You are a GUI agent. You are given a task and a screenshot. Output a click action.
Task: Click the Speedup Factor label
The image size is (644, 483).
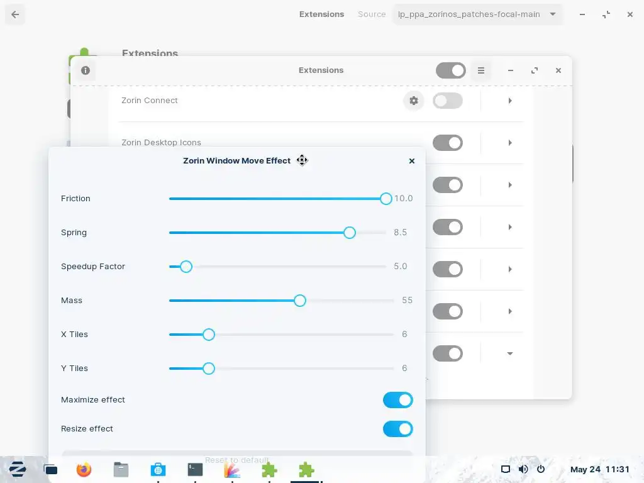coord(93,267)
